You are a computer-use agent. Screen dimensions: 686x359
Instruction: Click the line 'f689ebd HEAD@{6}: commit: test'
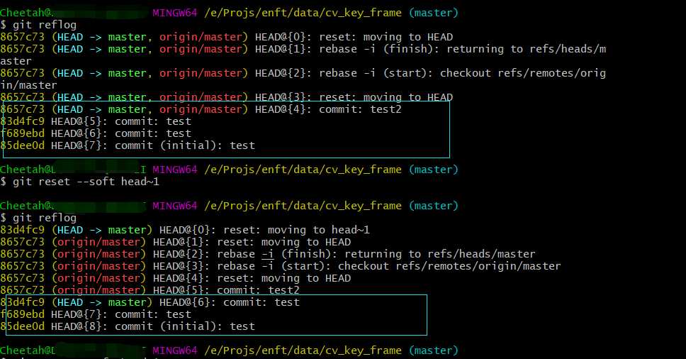click(96, 133)
